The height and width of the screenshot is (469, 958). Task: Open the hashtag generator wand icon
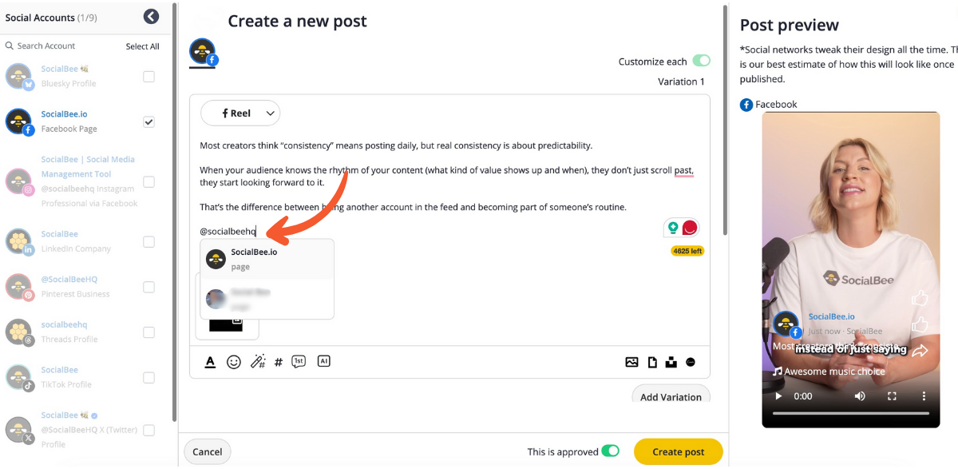click(257, 362)
